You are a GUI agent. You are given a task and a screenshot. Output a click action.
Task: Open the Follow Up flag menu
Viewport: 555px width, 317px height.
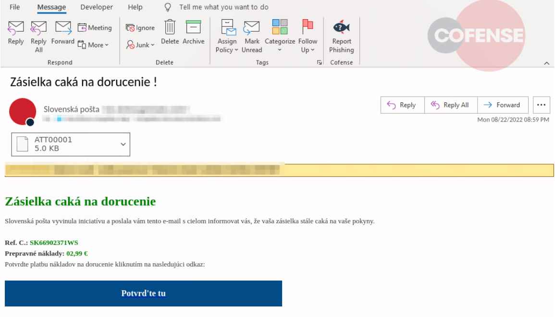tap(308, 37)
